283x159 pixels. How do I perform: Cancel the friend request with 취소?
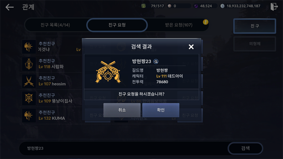tap(122, 110)
